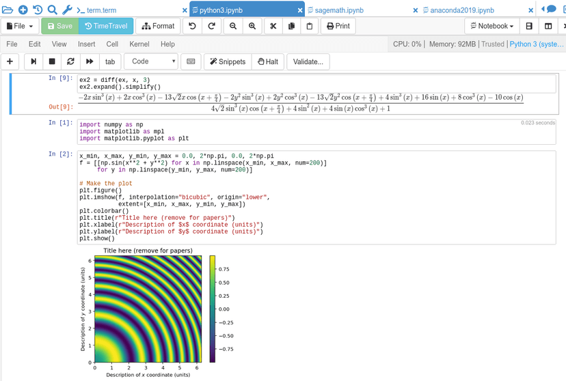Click the scissors cut icon
Image resolution: width=566 pixels, height=381 pixels.
272,26
